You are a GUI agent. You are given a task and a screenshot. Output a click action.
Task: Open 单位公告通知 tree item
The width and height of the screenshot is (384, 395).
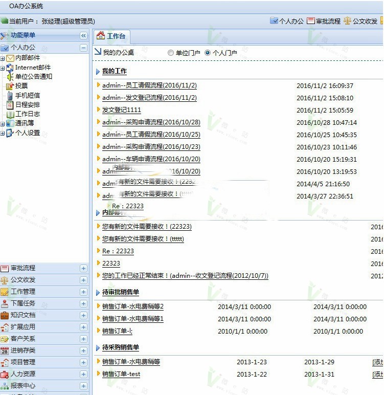[33, 77]
